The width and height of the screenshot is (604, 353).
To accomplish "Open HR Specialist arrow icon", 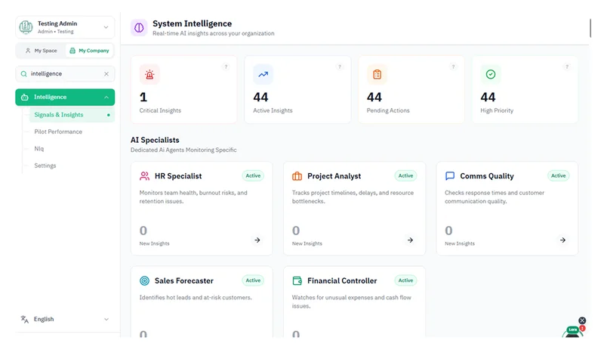I will [257, 240].
